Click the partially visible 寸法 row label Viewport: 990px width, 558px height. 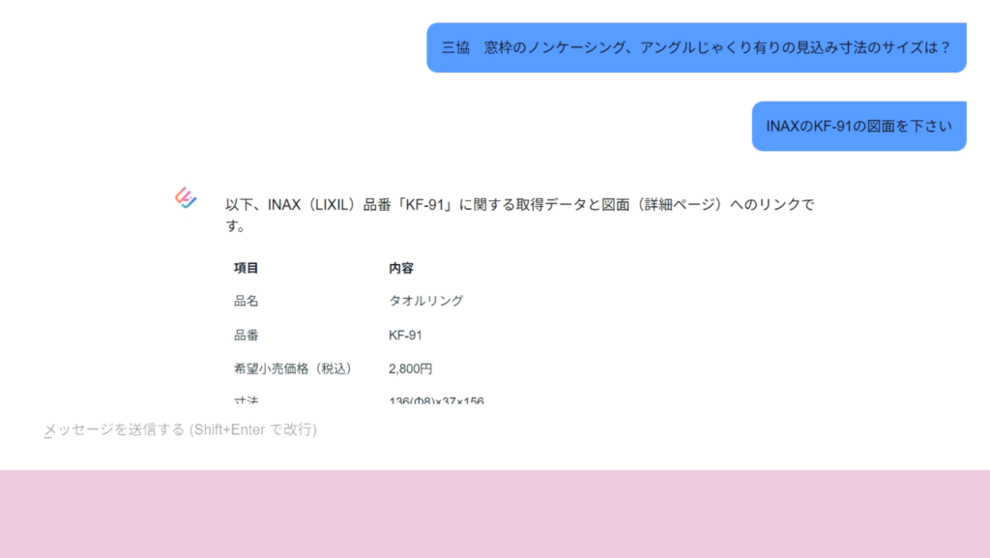coord(246,399)
